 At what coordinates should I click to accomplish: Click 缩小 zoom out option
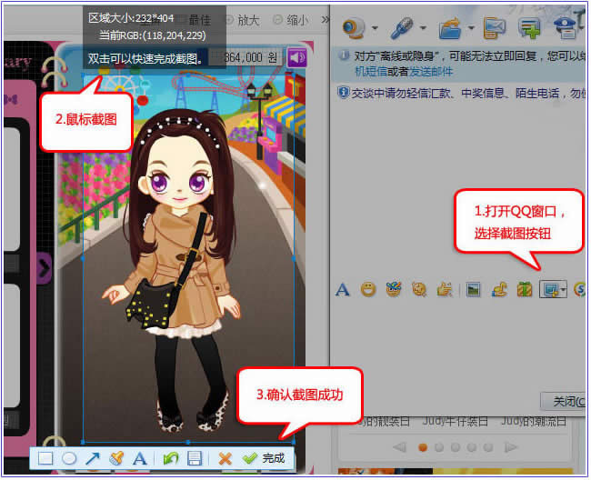(x=291, y=20)
